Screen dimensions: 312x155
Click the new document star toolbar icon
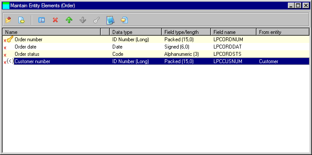(22, 20)
